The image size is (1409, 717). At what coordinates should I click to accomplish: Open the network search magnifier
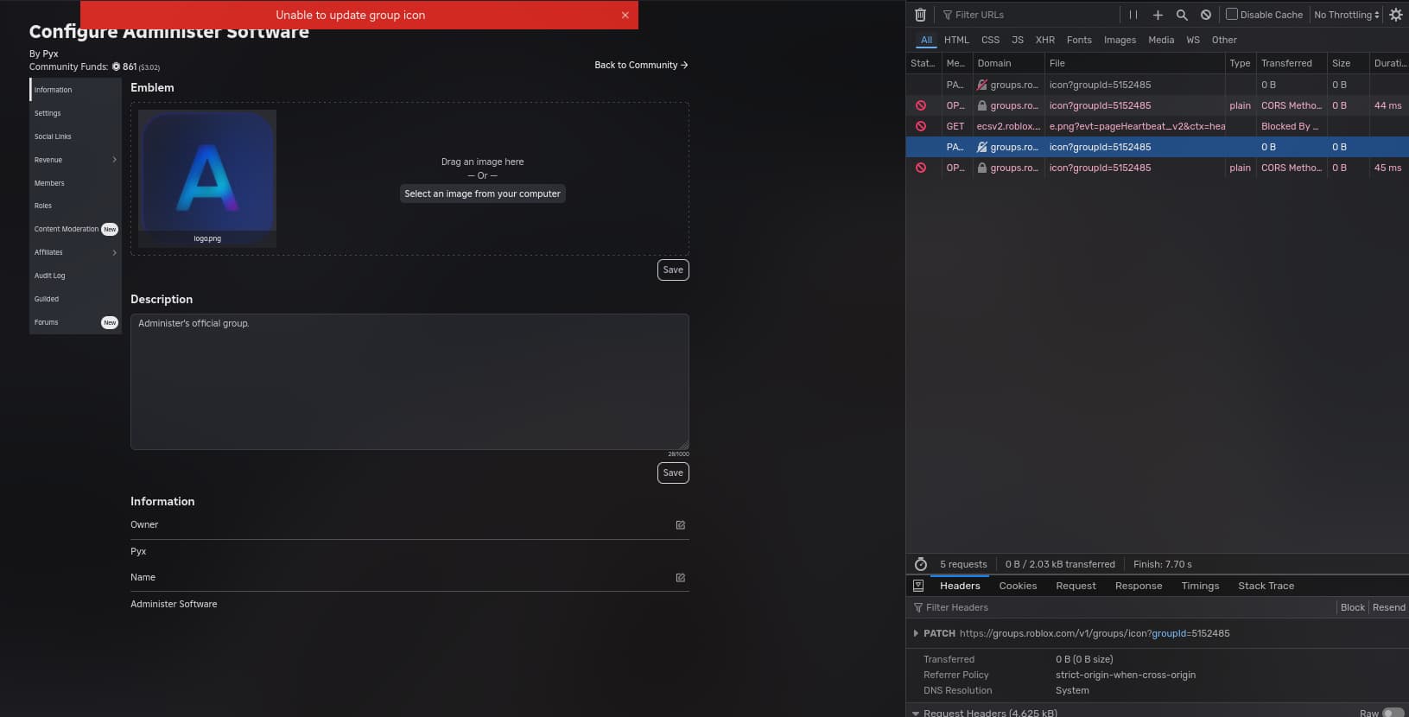[1182, 15]
